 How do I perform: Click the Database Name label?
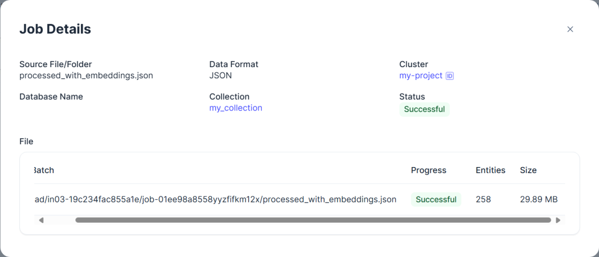[x=51, y=97]
